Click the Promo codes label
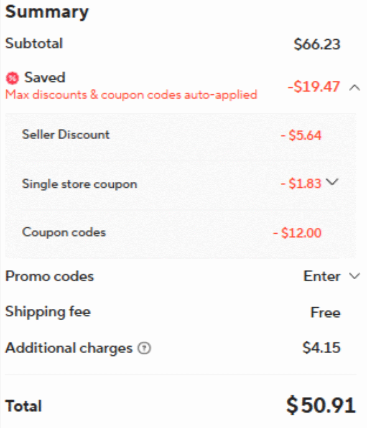 (49, 276)
